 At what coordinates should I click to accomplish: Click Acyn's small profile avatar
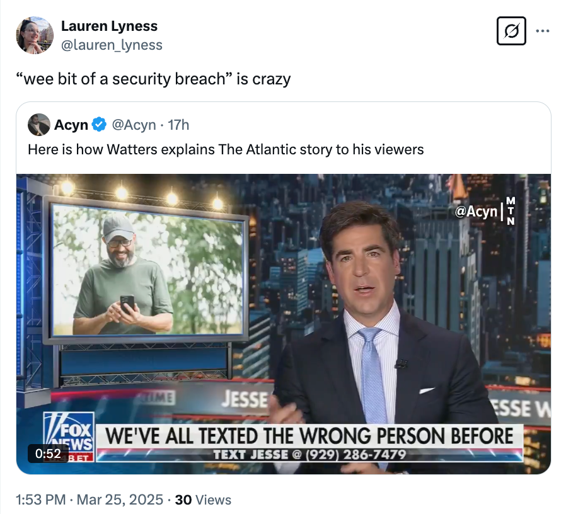click(x=39, y=125)
